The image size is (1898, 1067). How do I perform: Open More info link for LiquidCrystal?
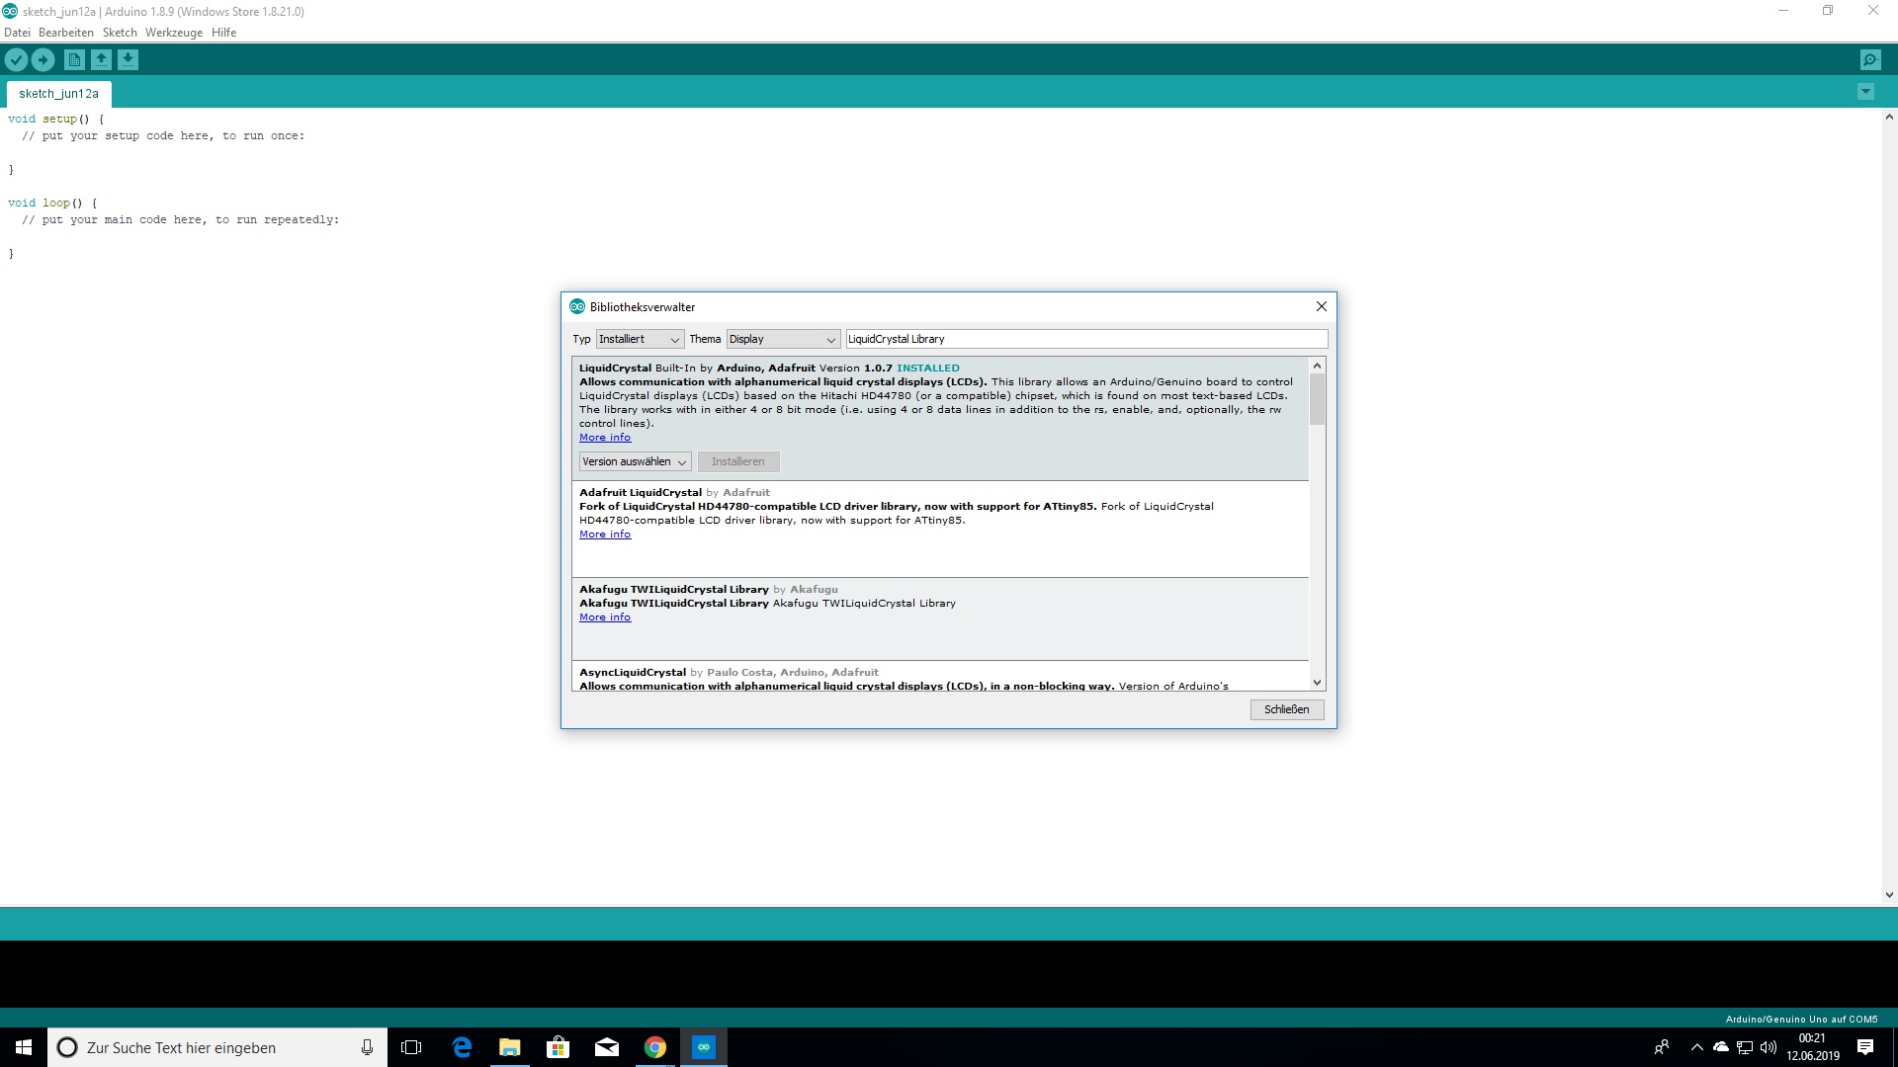click(605, 438)
